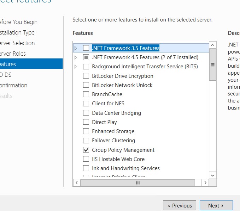
Task: Tick the Data Center Bridging checkbox
Action: pos(86,113)
